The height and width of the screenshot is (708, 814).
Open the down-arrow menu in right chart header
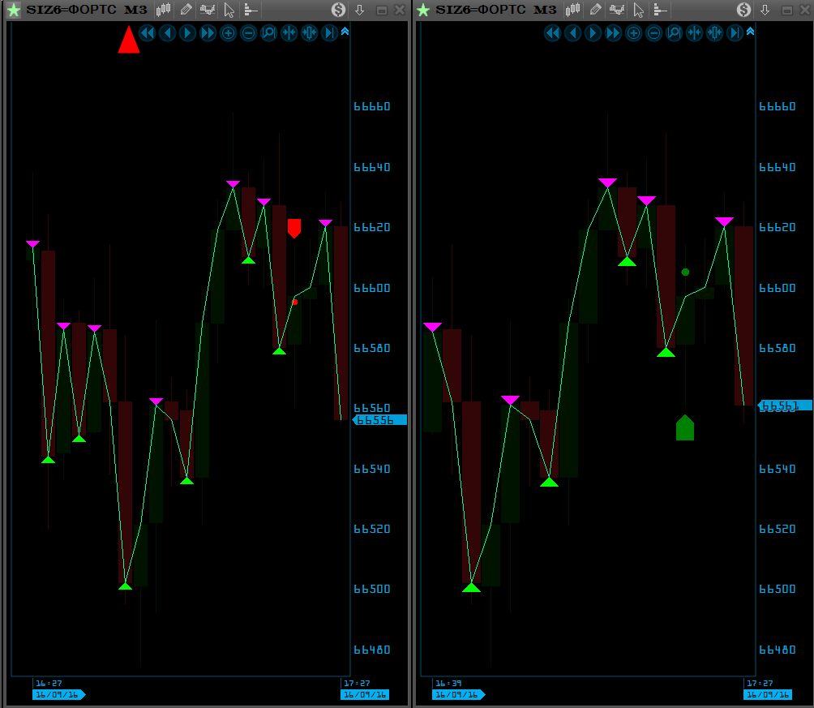click(766, 10)
